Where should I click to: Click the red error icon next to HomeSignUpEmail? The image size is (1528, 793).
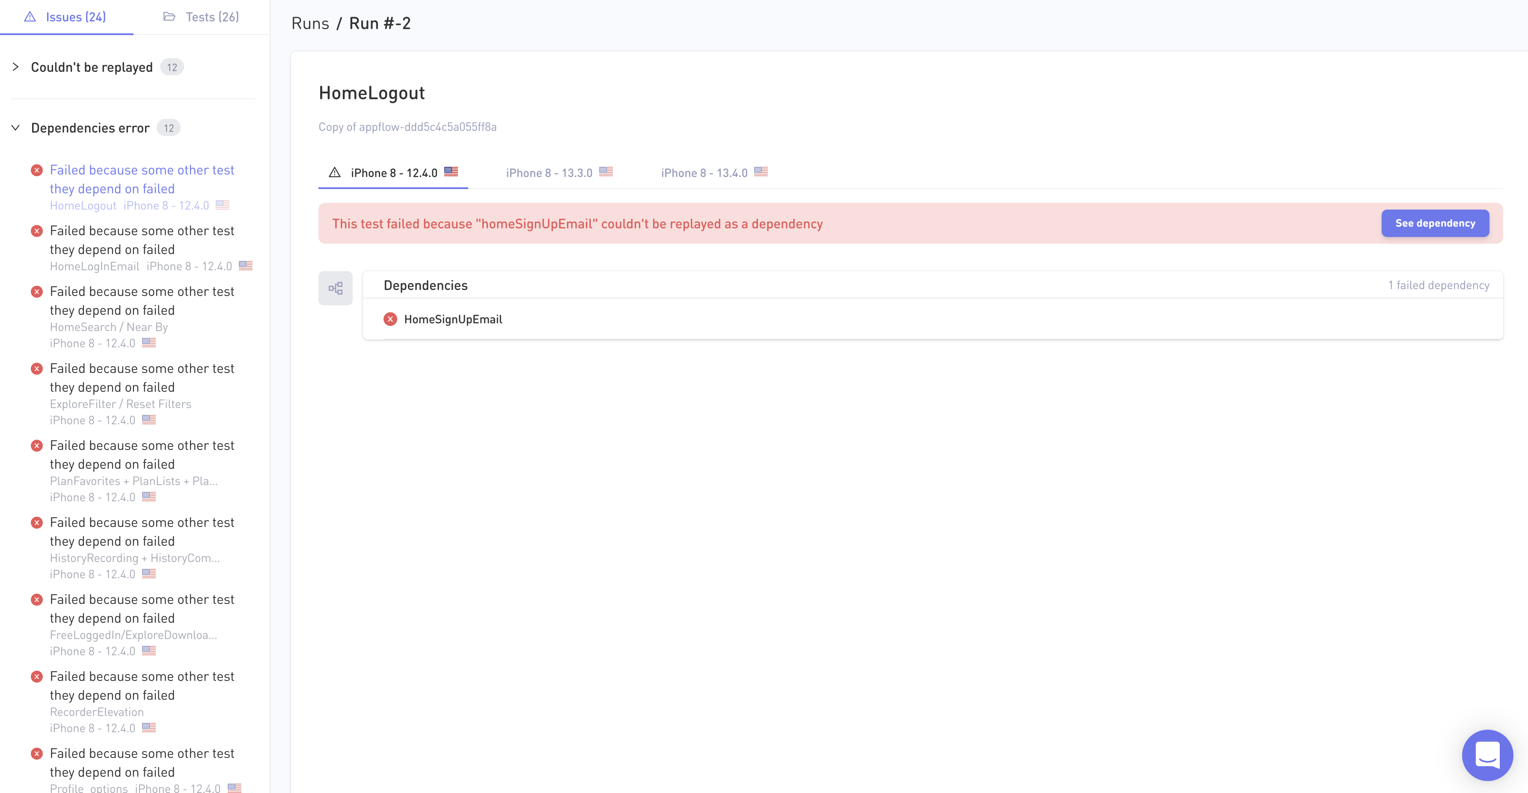coord(390,320)
